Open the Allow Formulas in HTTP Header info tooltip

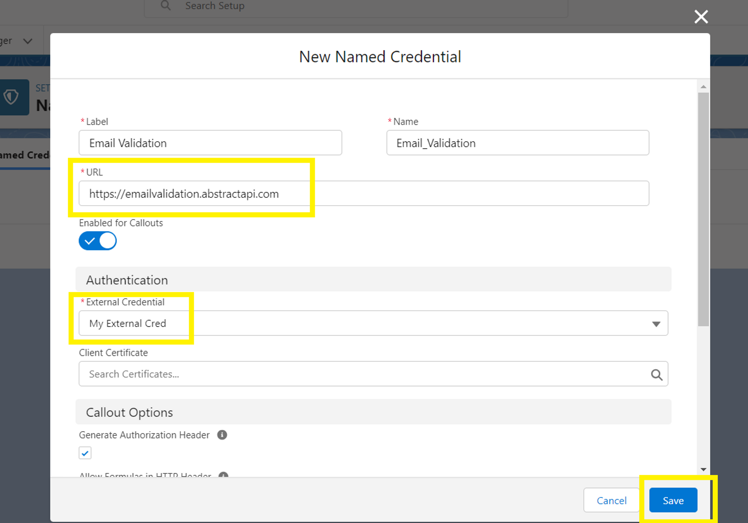pos(223,476)
